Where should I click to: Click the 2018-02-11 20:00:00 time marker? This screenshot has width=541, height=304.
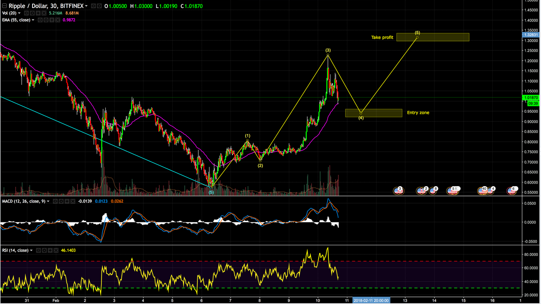[371, 301]
